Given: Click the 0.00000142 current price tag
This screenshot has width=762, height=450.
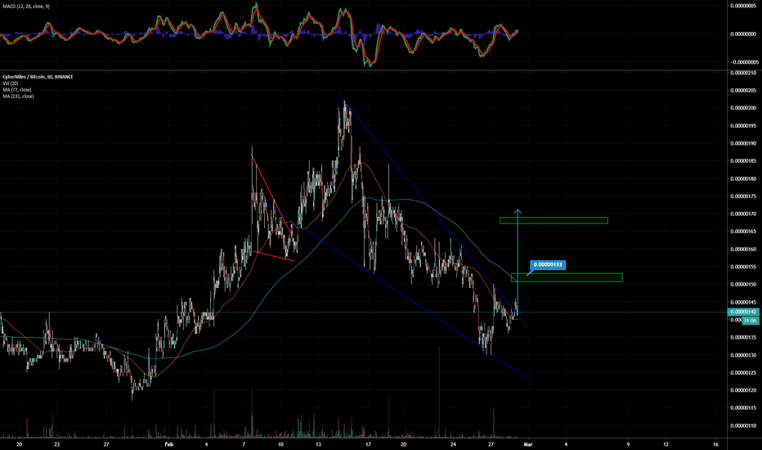Looking at the screenshot, I should tap(743, 312).
